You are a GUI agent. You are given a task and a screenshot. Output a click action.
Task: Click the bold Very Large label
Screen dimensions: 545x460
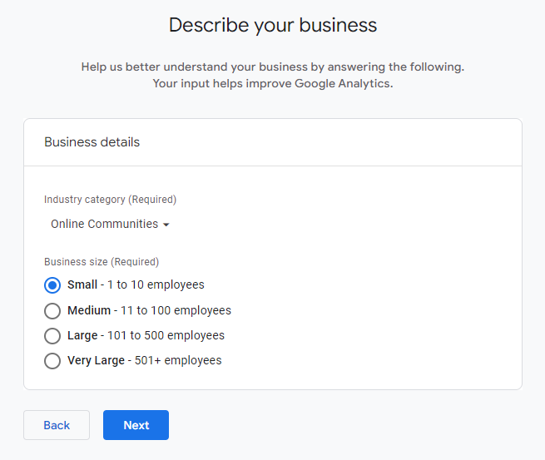click(x=96, y=360)
